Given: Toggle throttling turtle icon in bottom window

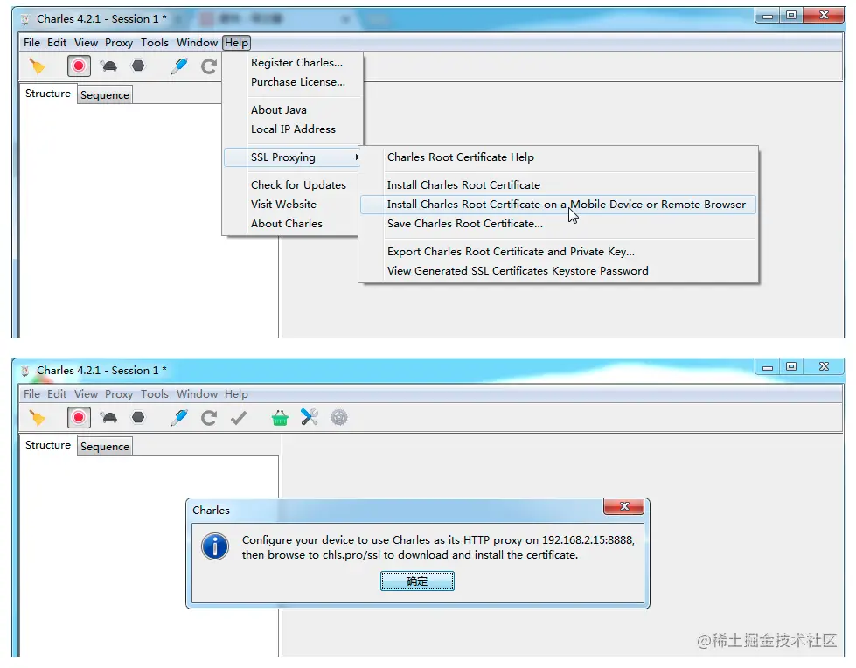Looking at the screenshot, I should (108, 418).
